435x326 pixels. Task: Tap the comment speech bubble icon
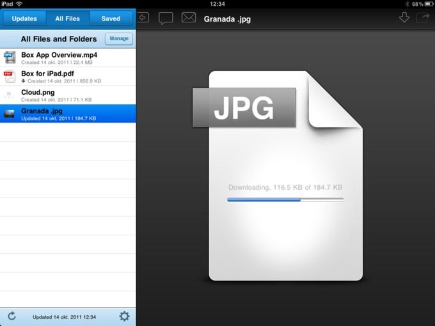(x=166, y=19)
